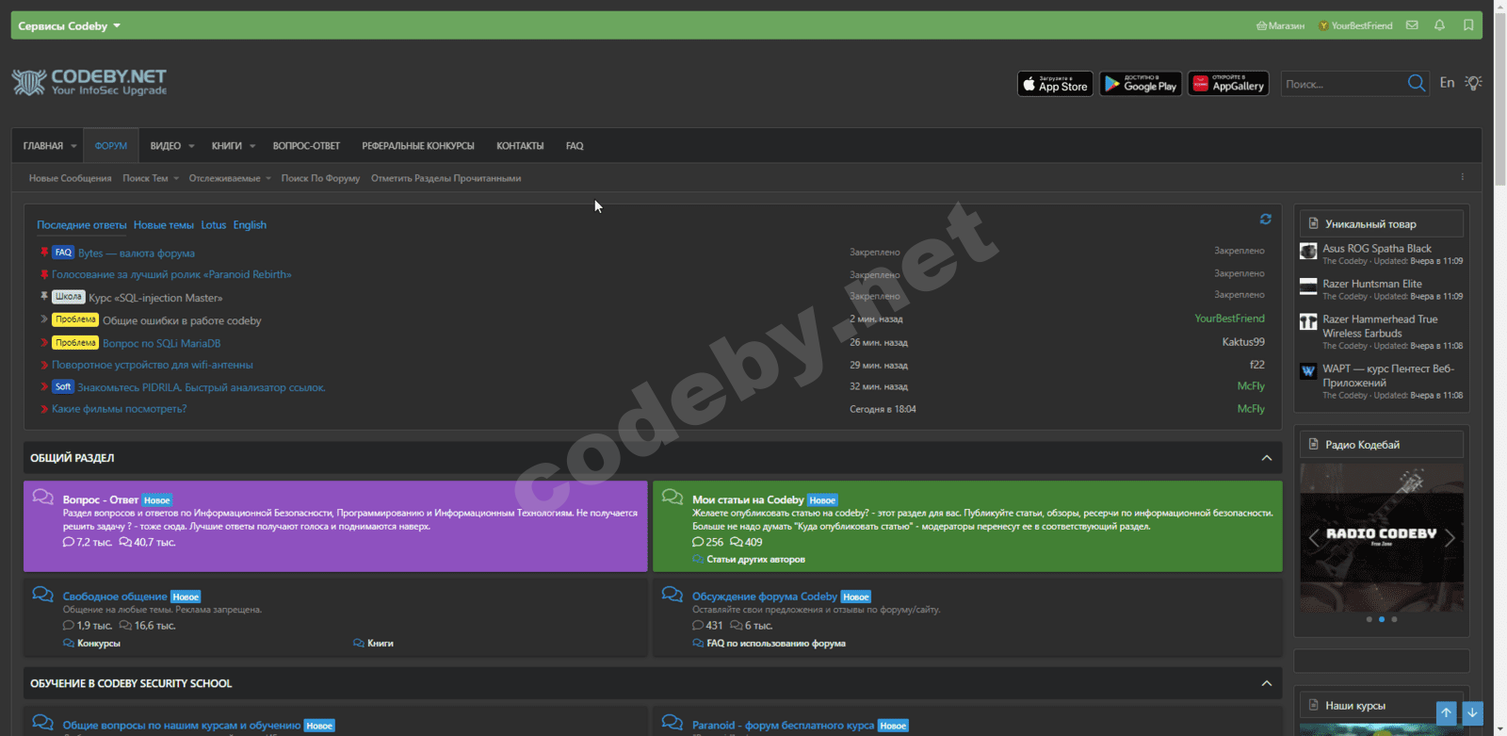Click the Радио Кодебай widget document icon
This screenshot has height=736, width=1507.
(x=1313, y=444)
